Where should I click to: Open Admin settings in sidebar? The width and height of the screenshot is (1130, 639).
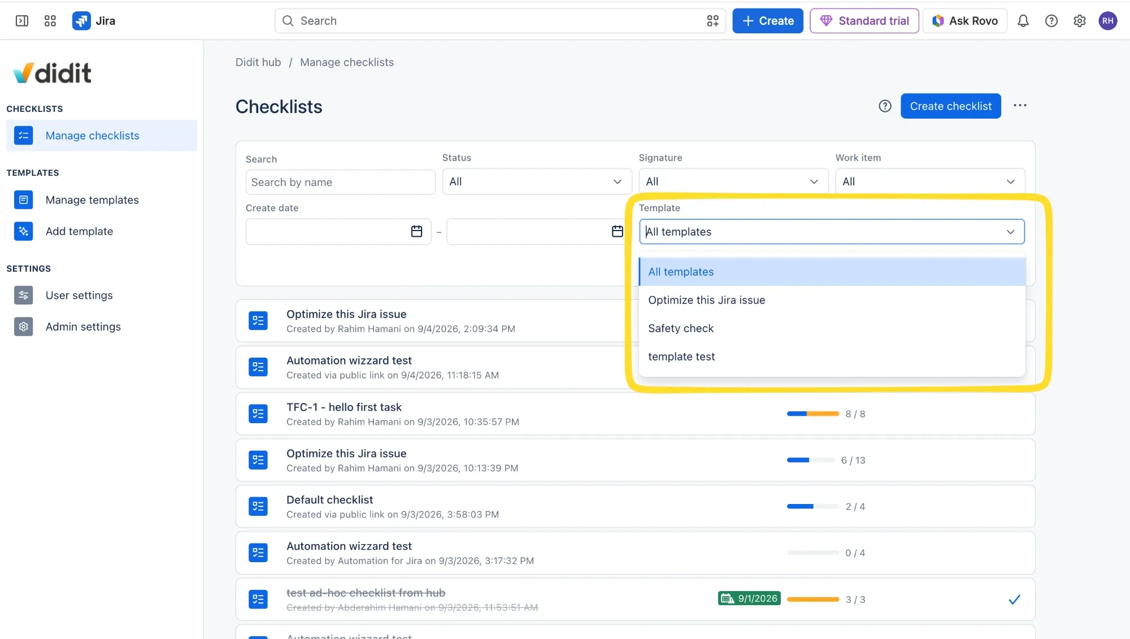point(102,327)
